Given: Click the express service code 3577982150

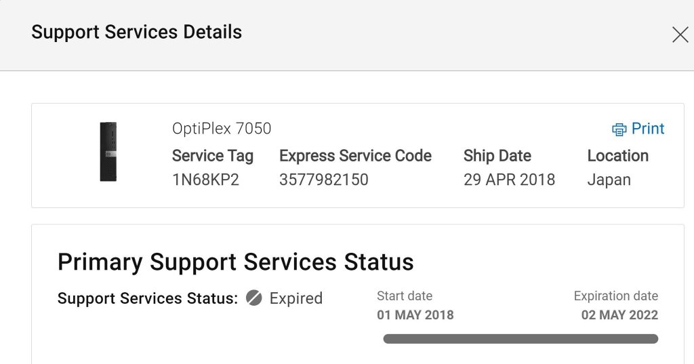Looking at the screenshot, I should [324, 180].
